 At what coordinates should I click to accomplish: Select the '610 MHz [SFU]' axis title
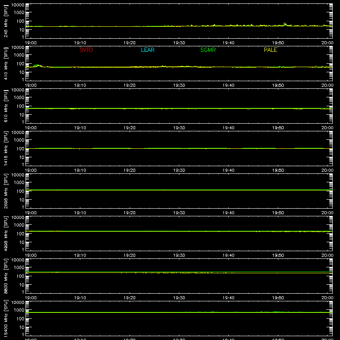pos(6,106)
